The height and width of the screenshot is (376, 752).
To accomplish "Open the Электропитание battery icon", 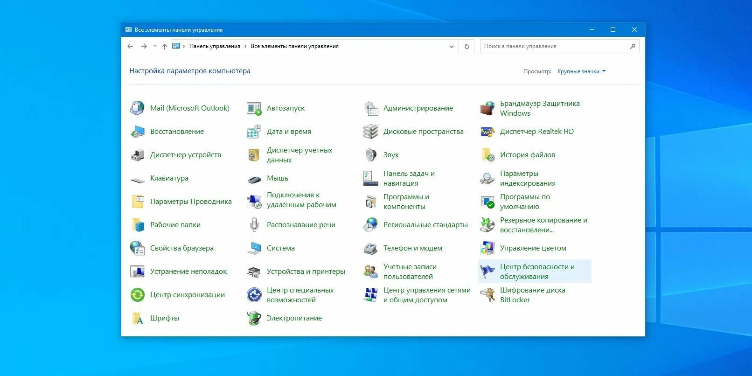I will 254,318.
